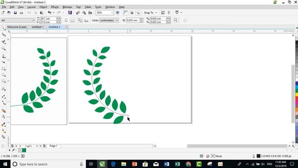This screenshot has height=168, width=298.
Task: Toggle the Show Rulers button
Action: (x=125, y=13)
